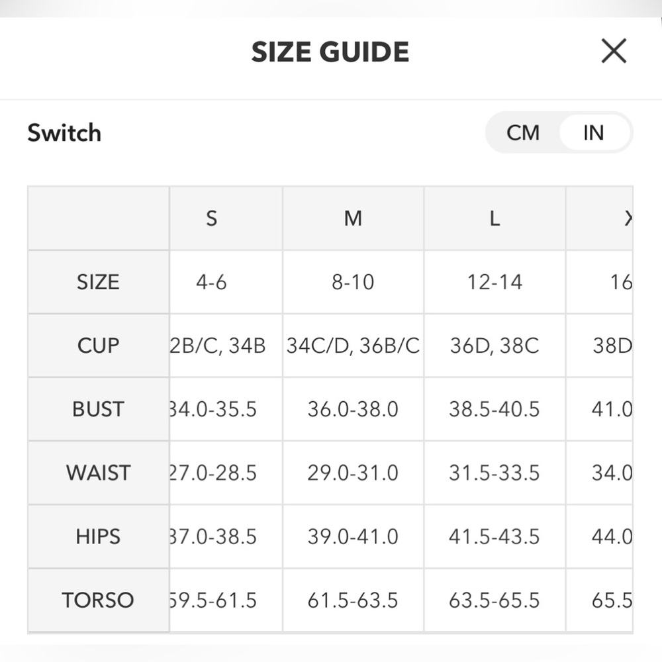Click the Switch label text
This screenshot has height=662, width=662.
point(64,132)
